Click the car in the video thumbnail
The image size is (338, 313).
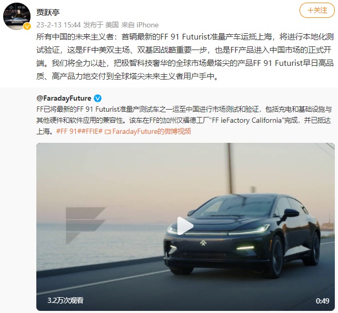pyautogui.click(x=243, y=235)
